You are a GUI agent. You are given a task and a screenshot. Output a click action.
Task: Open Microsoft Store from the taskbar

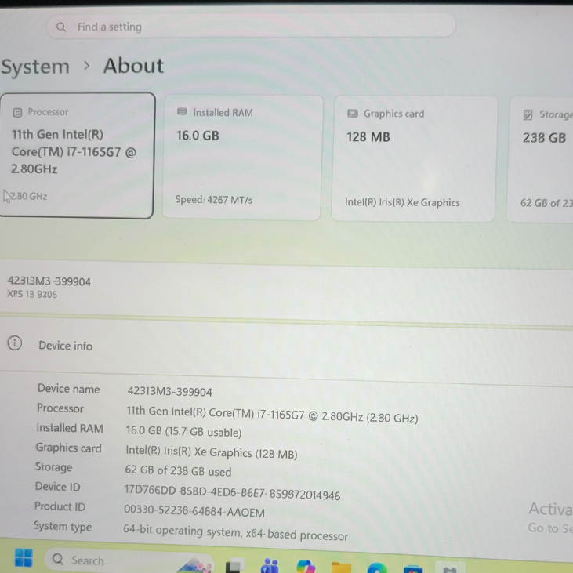coord(413,569)
